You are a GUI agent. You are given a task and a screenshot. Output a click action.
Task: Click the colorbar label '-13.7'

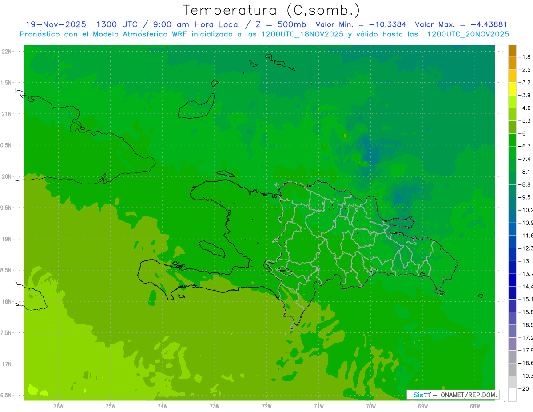pos(525,274)
